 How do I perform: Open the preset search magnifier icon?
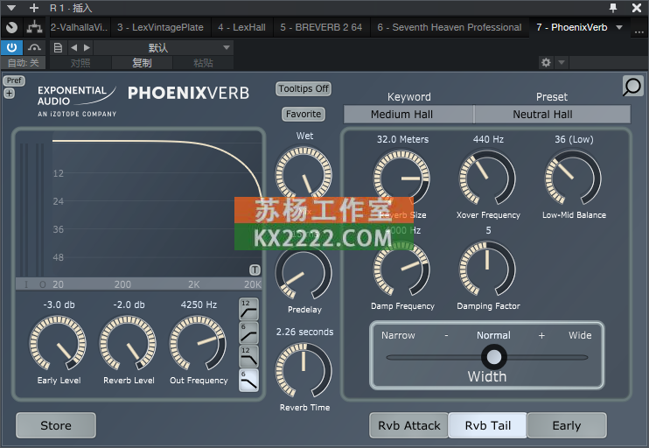click(x=632, y=86)
